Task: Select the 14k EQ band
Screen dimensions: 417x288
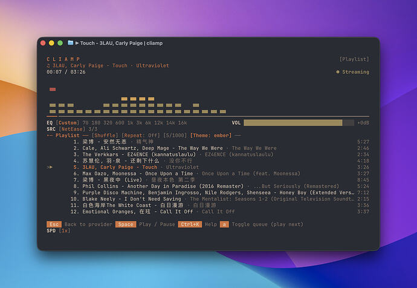Action: coord(170,123)
